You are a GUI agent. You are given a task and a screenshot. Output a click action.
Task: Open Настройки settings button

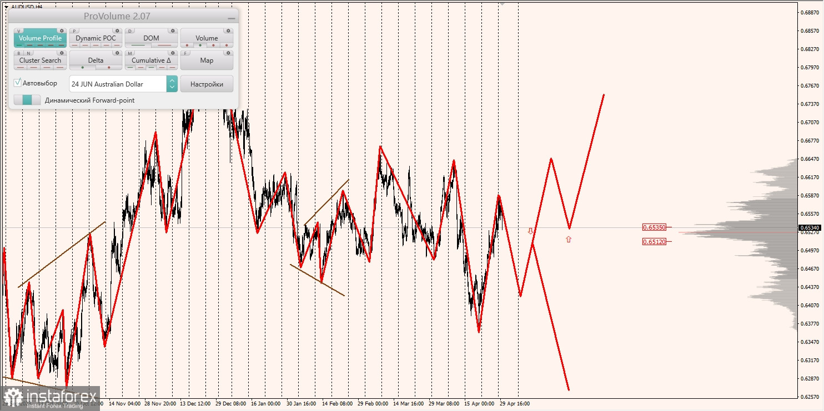pyautogui.click(x=207, y=84)
